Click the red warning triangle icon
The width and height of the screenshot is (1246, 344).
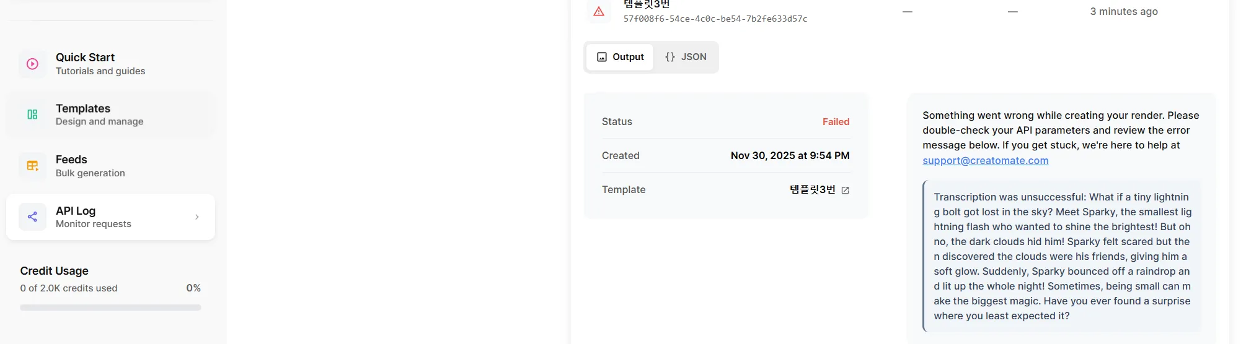coord(598,11)
